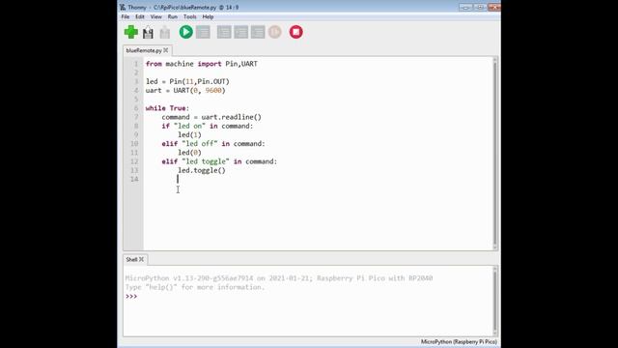
Task: Click the 'elif "led off" in command:' line
Action: (213, 144)
